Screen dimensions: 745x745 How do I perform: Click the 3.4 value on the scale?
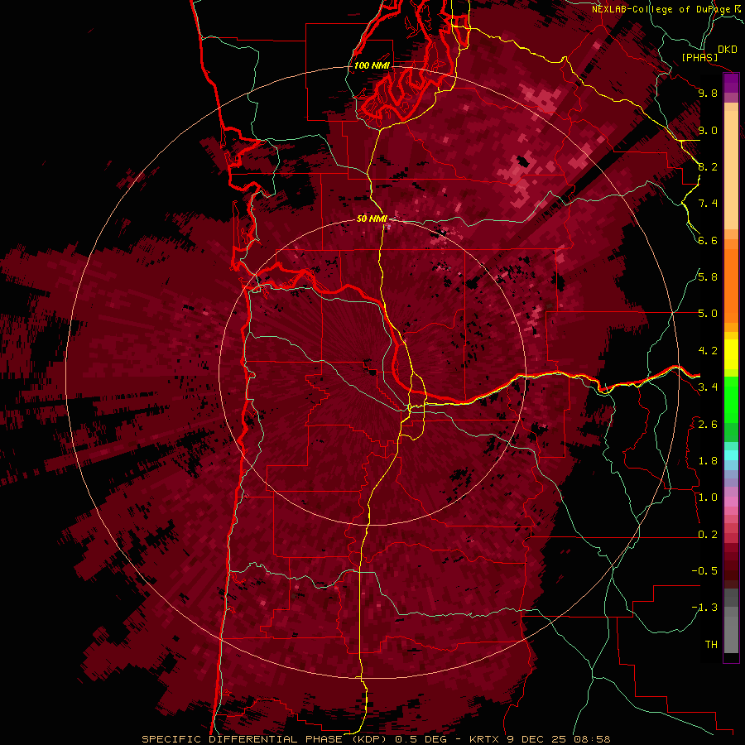coord(708,387)
